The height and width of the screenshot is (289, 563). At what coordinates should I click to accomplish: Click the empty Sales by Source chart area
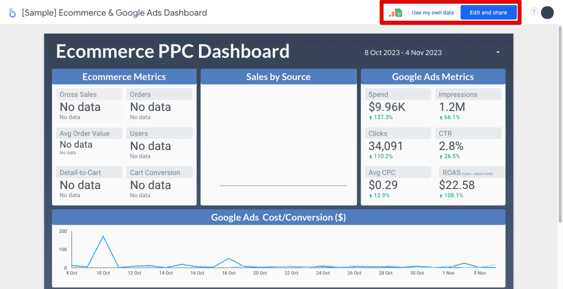(279, 144)
